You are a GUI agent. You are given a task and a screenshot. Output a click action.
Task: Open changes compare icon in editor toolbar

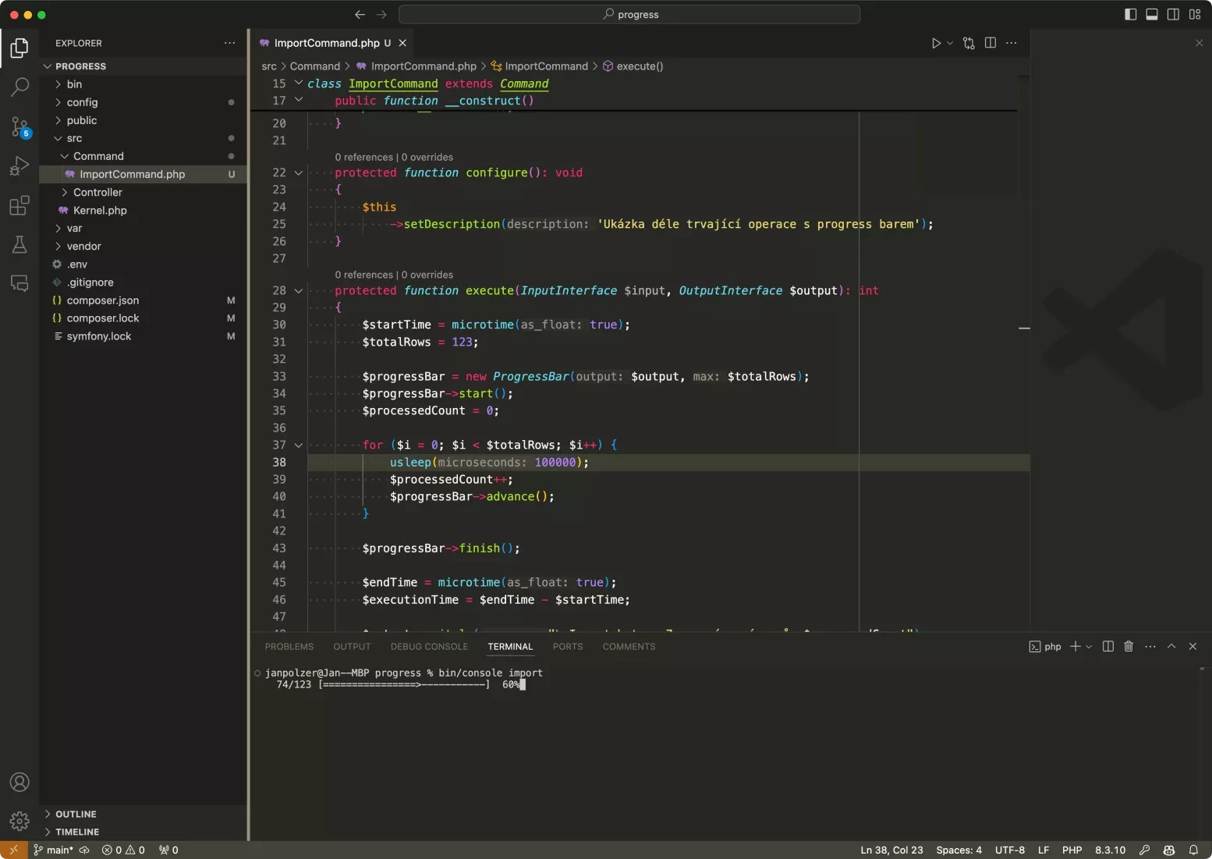969,43
